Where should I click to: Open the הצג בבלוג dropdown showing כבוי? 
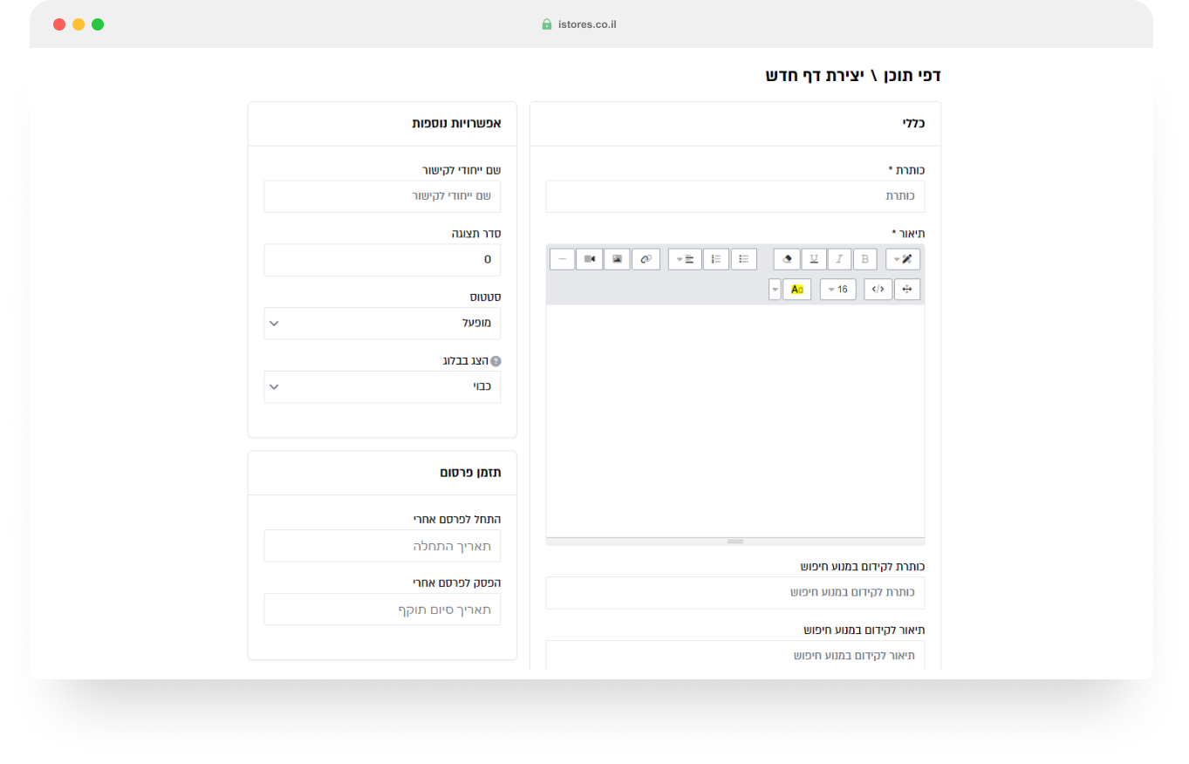coord(383,386)
